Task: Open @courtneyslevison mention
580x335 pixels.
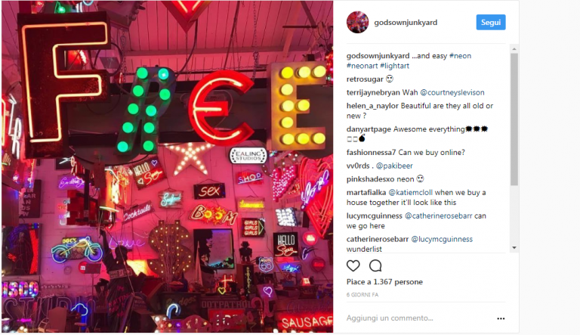Action: coord(452,92)
